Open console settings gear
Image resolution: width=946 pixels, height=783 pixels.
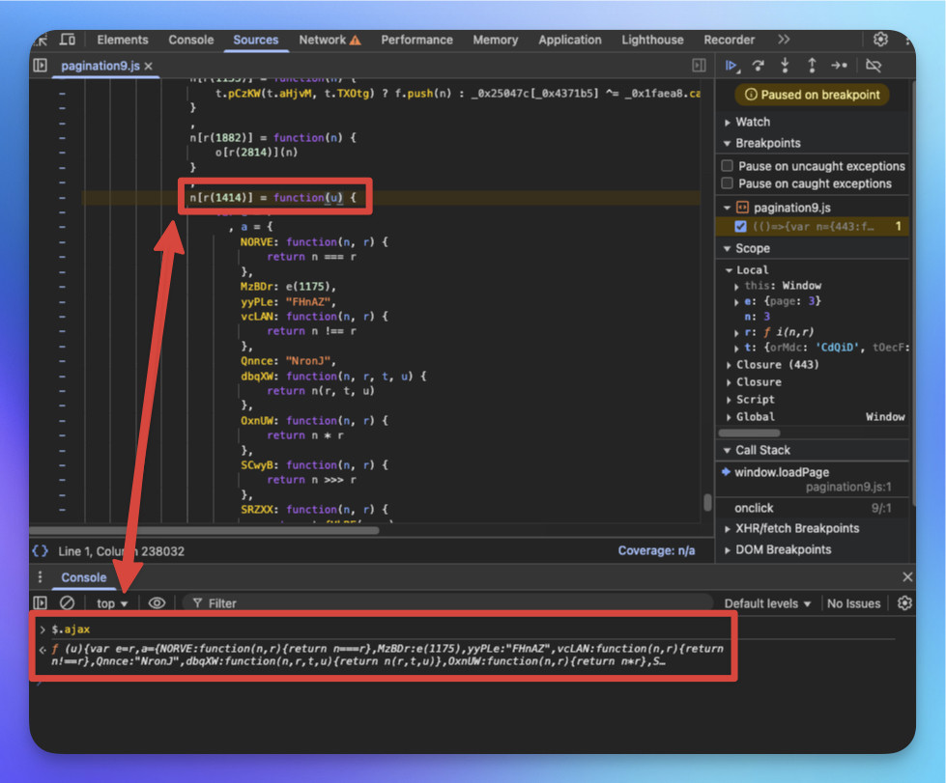point(904,602)
